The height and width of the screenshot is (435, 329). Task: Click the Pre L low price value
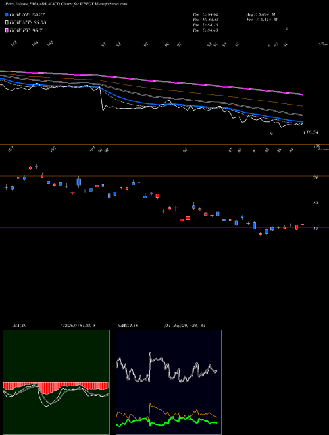pos(206,24)
